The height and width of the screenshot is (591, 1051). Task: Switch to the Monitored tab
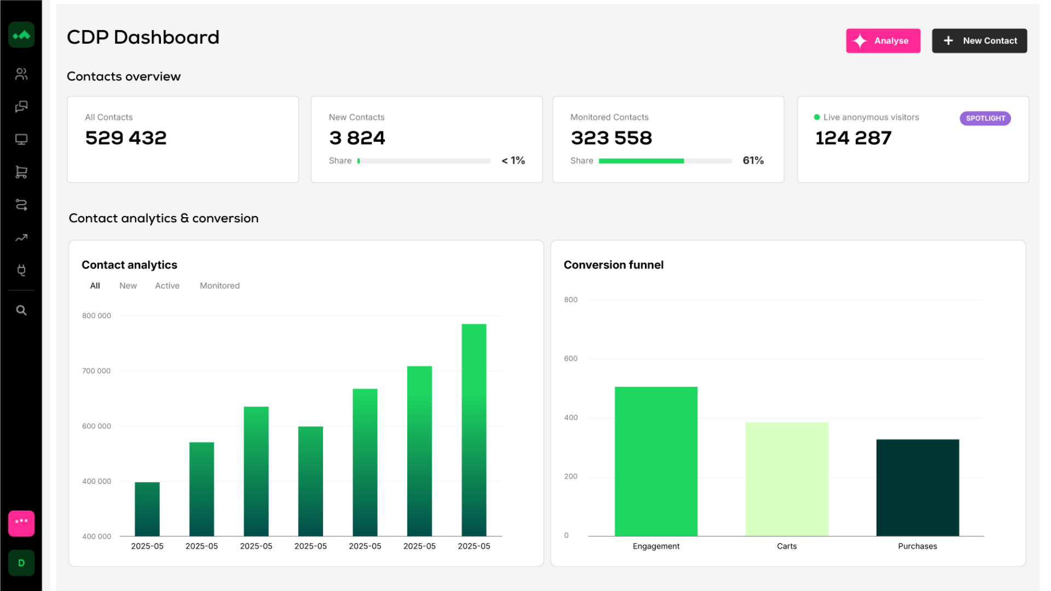220,286
